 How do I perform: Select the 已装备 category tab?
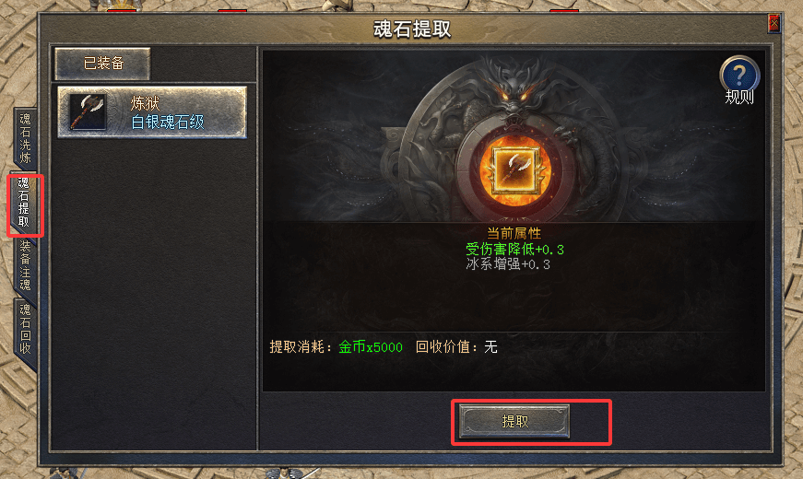[103, 64]
